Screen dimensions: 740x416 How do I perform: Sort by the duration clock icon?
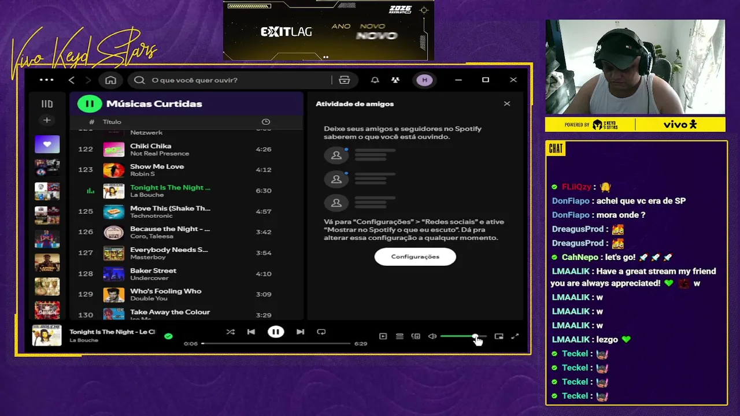(266, 122)
